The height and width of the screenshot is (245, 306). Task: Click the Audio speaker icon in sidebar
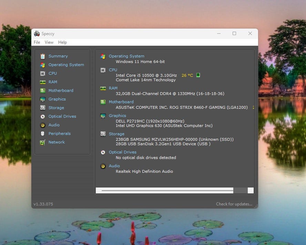[x=43, y=125]
